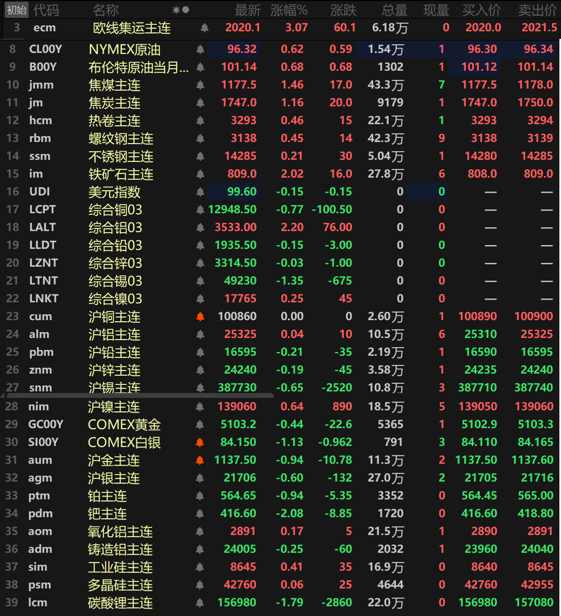Sort by the 买入价 column header
This screenshot has width=561, height=616.
tap(482, 10)
